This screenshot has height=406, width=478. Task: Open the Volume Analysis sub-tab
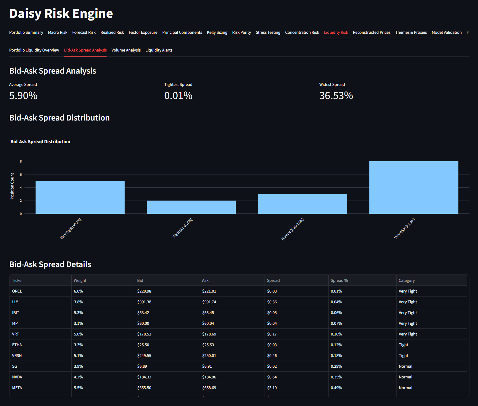(126, 50)
